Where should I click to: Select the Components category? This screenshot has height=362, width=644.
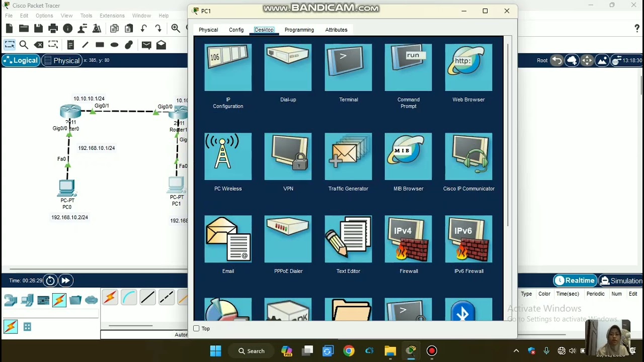(43, 300)
